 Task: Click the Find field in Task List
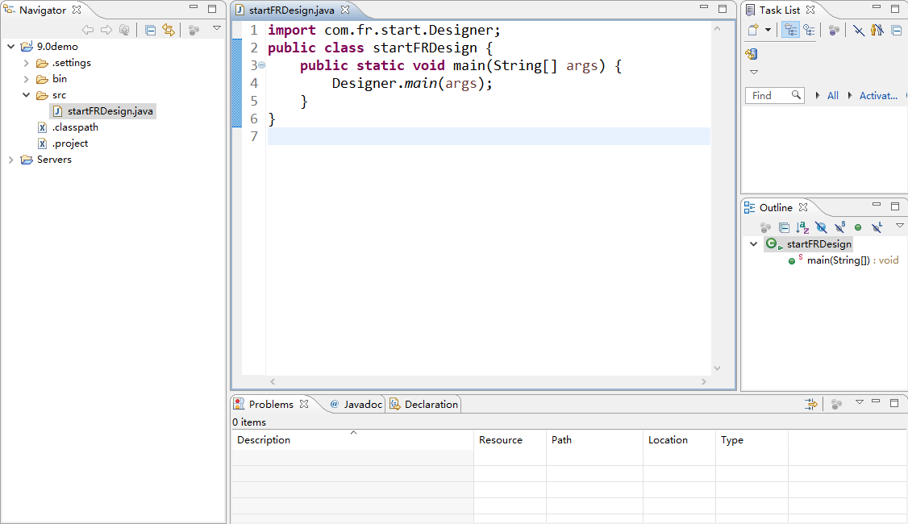click(769, 95)
